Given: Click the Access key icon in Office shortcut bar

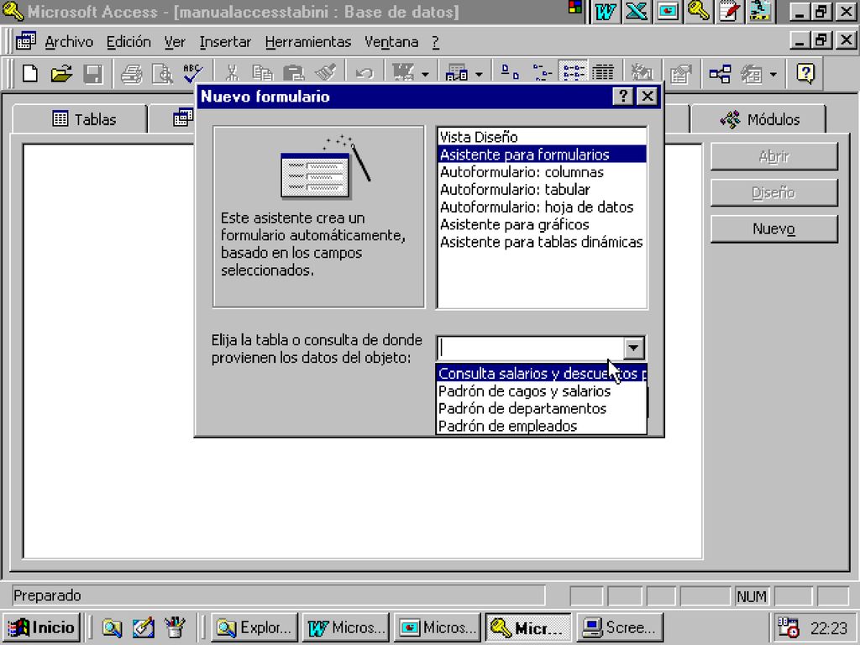Looking at the screenshot, I should (698, 11).
